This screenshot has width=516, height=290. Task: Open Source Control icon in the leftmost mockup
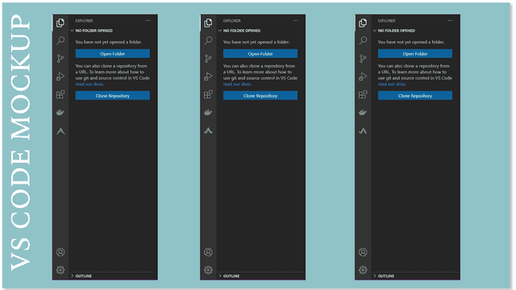click(60, 59)
